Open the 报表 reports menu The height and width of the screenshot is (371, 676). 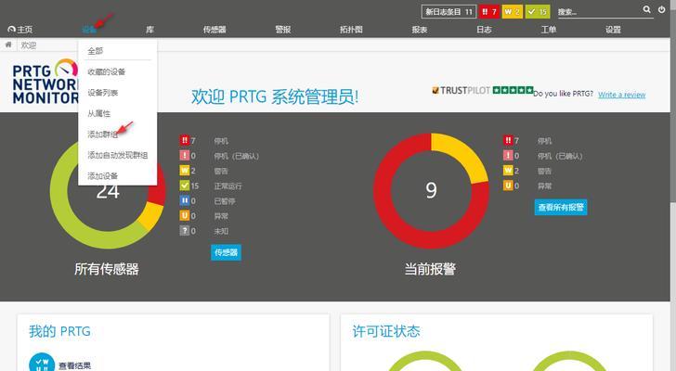[x=420, y=30]
